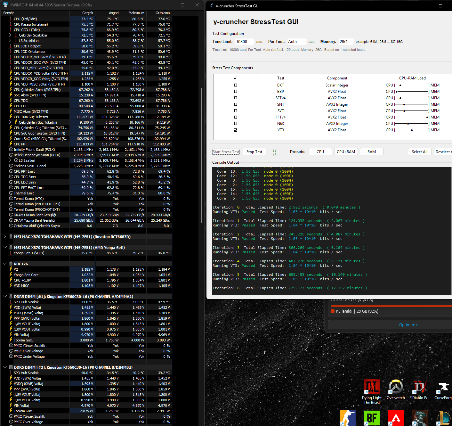Click the Stop Test button
Screen dimensions: 452x426
[x=254, y=152]
